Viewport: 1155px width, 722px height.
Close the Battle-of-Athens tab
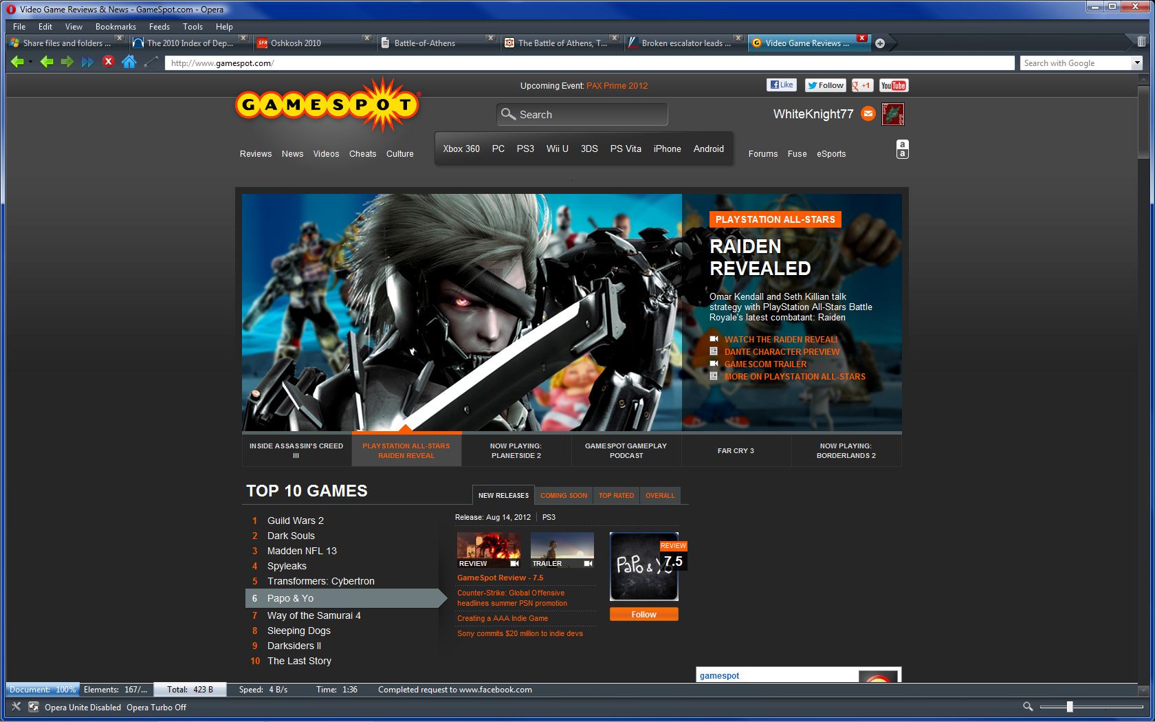490,38
